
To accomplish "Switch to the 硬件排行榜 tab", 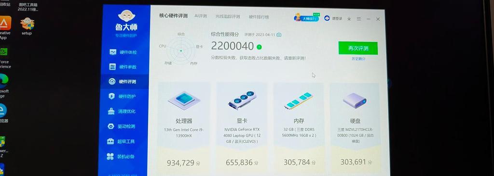I will pos(259,17).
